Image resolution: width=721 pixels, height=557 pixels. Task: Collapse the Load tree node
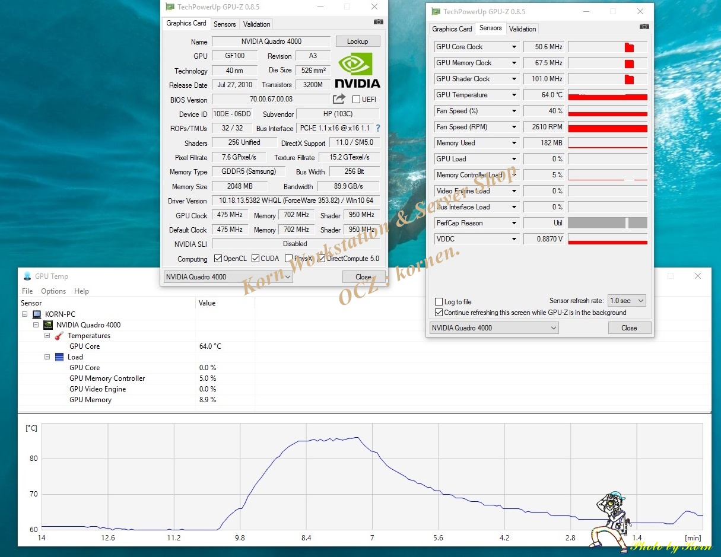pyautogui.click(x=47, y=357)
